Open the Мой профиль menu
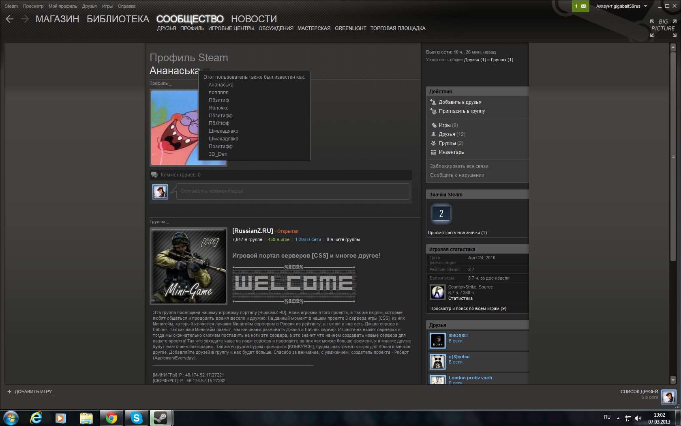The image size is (681, 426). 63,6
